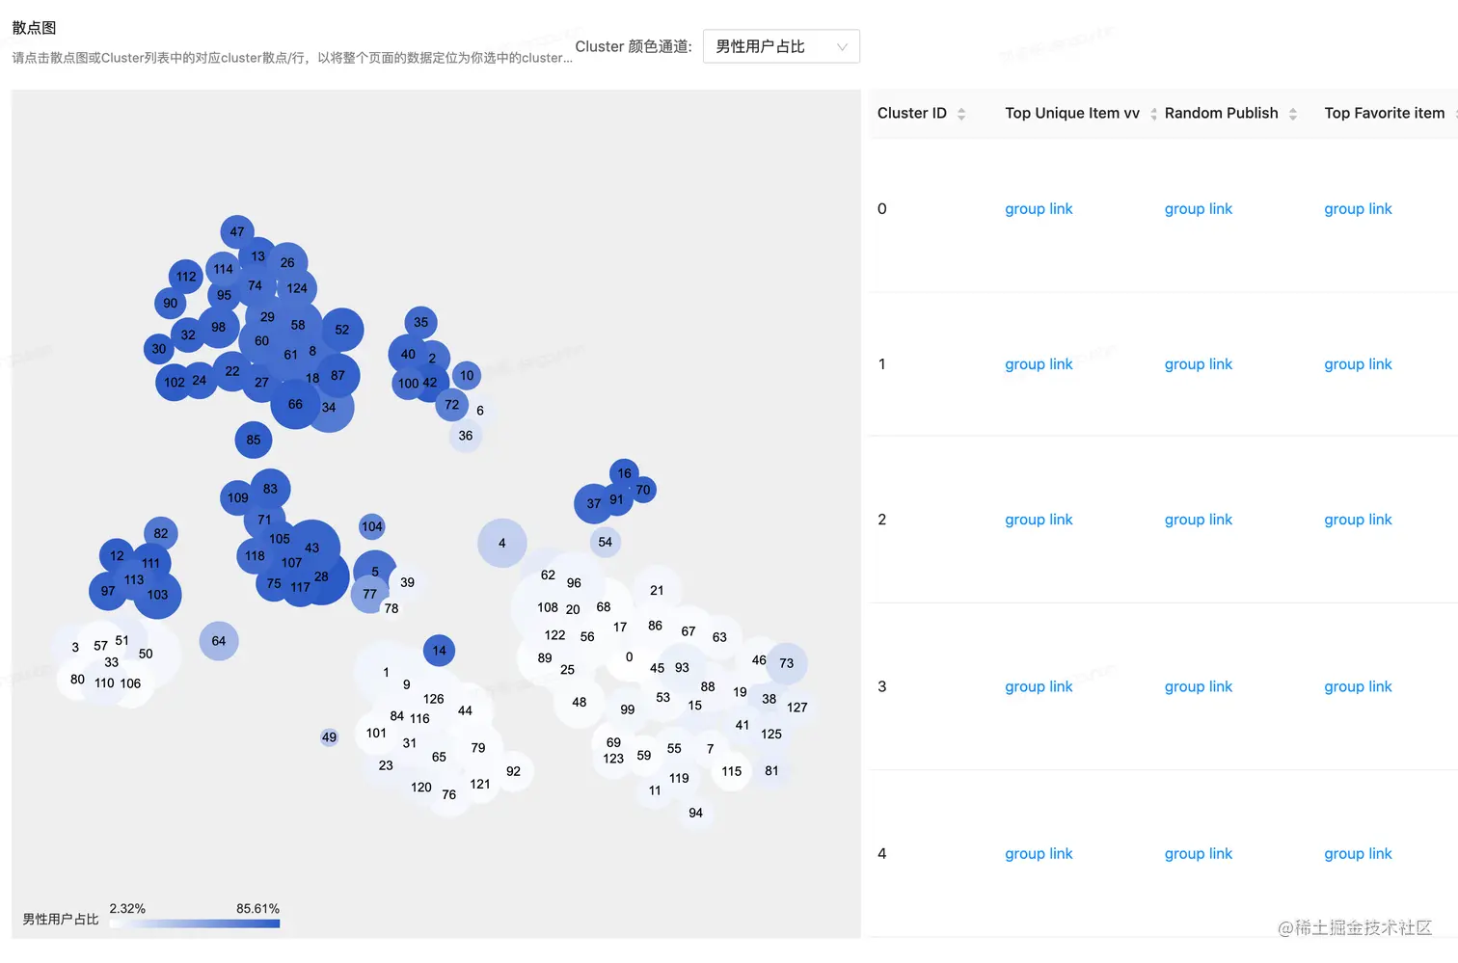Click scatter bubble labeled 94
1458x963 pixels.
[696, 813]
